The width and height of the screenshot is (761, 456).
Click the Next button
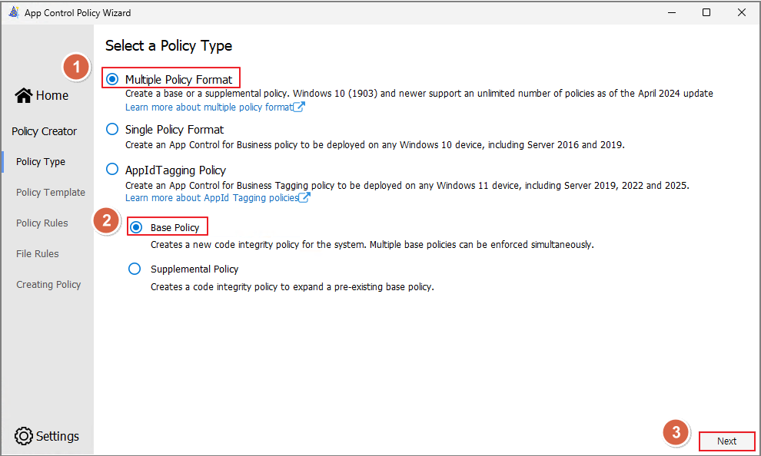click(x=726, y=441)
